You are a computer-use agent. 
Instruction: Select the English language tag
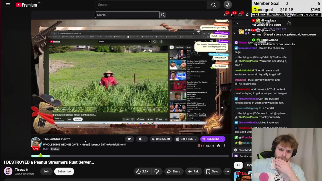pyautogui.click(x=55, y=149)
